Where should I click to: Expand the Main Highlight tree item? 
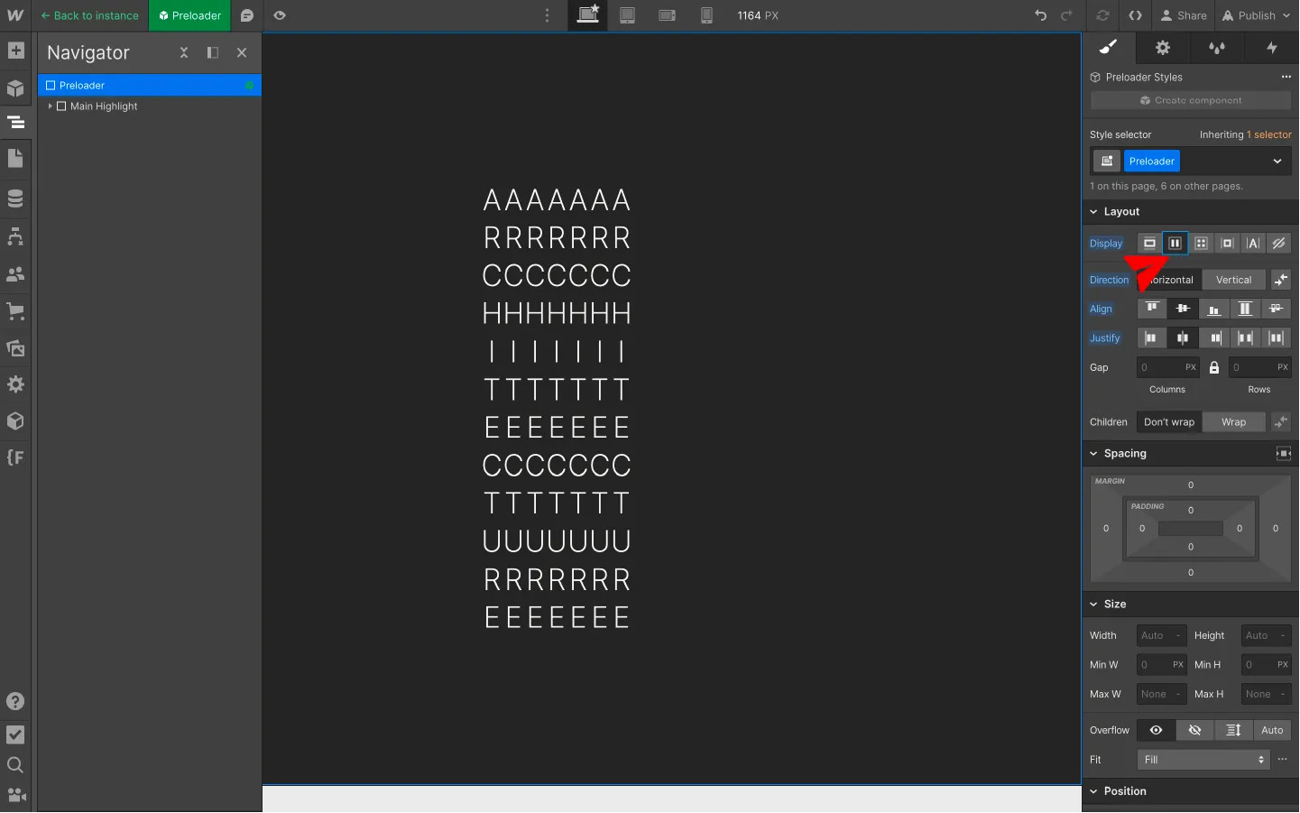pos(50,106)
